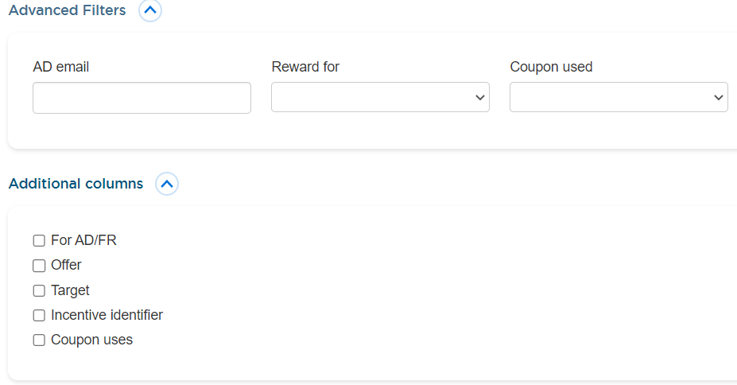Screen dimensions: 737x385
Task: Click the Advanced Filters heading text
Action: coord(68,10)
